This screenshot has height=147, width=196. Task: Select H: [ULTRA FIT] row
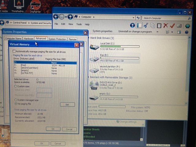click(x=45, y=73)
